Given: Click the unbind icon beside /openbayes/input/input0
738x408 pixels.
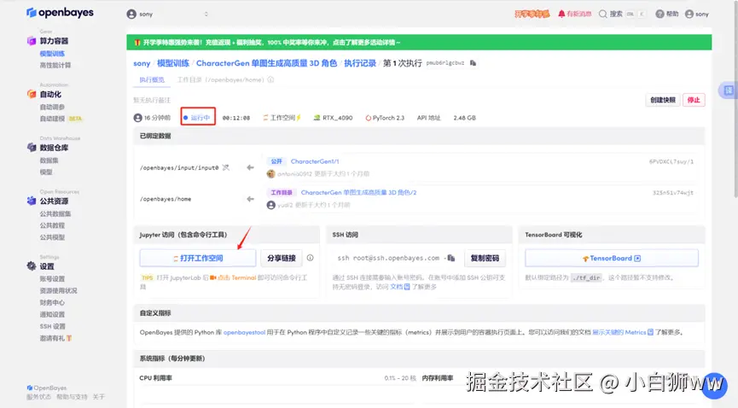Looking at the screenshot, I should tap(226, 167).
